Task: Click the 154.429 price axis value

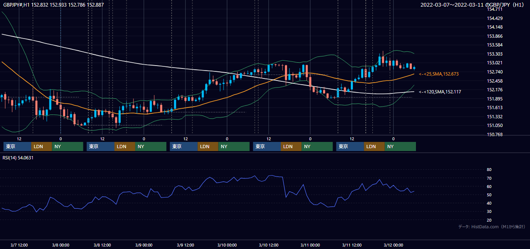Action: pyautogui.click(x=494, y=18)
